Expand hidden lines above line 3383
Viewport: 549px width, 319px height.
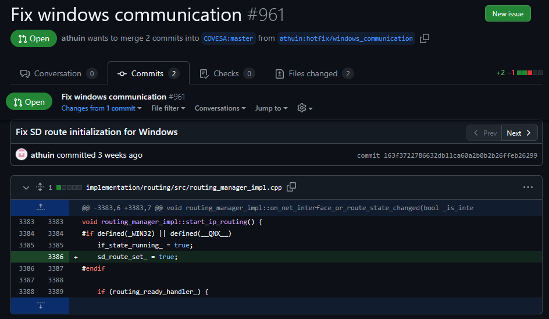click(x=40, y=207)
